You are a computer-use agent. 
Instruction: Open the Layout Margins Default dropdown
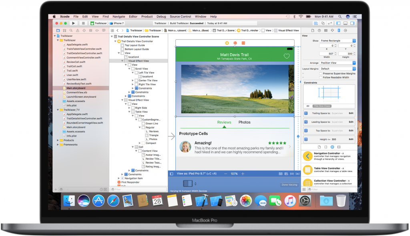[338, 69]
